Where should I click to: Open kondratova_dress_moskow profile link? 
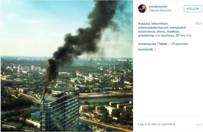pos(159,32)
